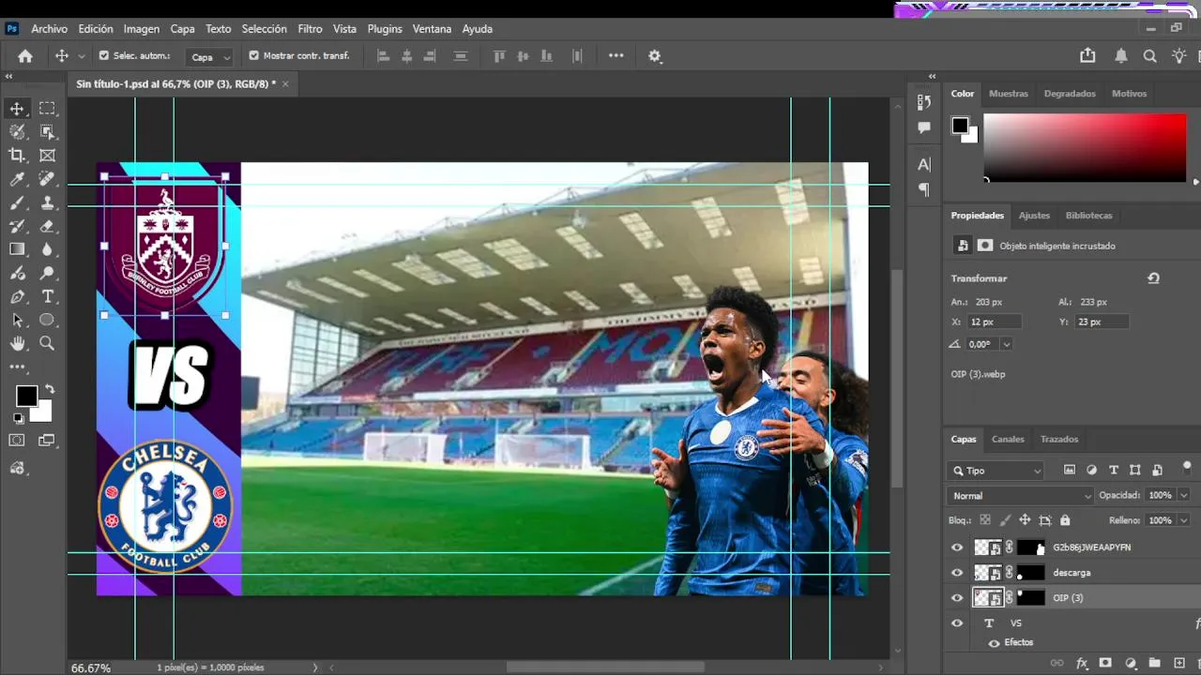Viewport: 1201px width, 675px height.
Task: Add a layer style with fx button
Action: tap(1082, 663)
